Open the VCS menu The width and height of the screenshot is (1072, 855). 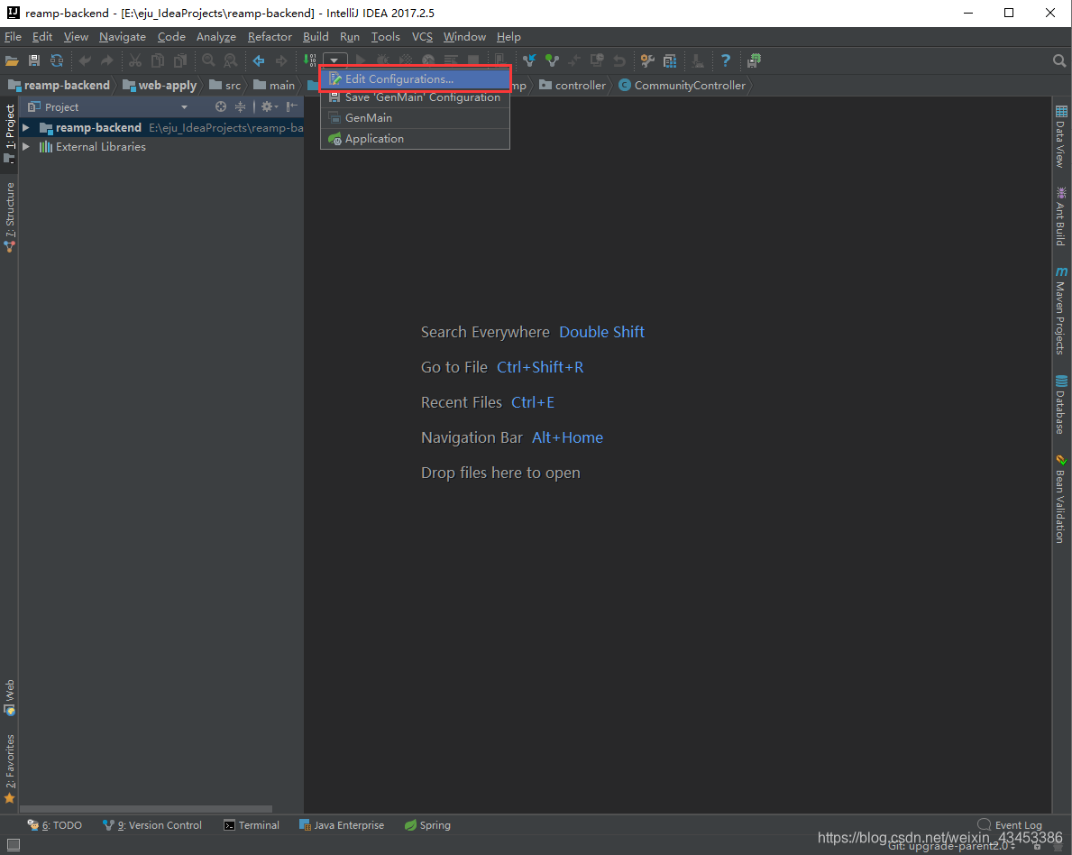coord(422,36)
